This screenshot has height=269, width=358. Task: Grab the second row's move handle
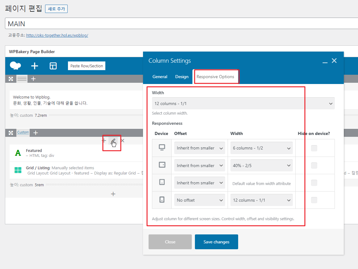point(11,133)
